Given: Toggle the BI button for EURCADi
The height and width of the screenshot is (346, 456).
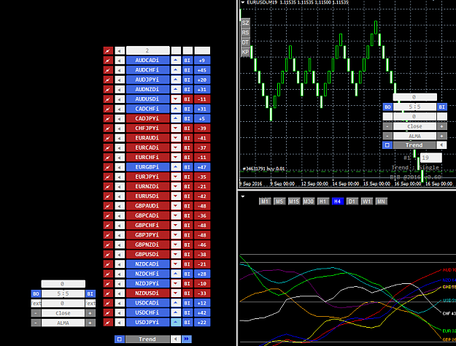Looking at the screenshot, I should tap(188, 148).
